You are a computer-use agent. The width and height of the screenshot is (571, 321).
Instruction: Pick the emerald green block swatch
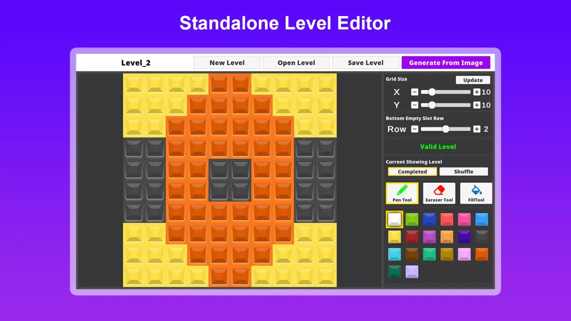click(x=429, y=254)
